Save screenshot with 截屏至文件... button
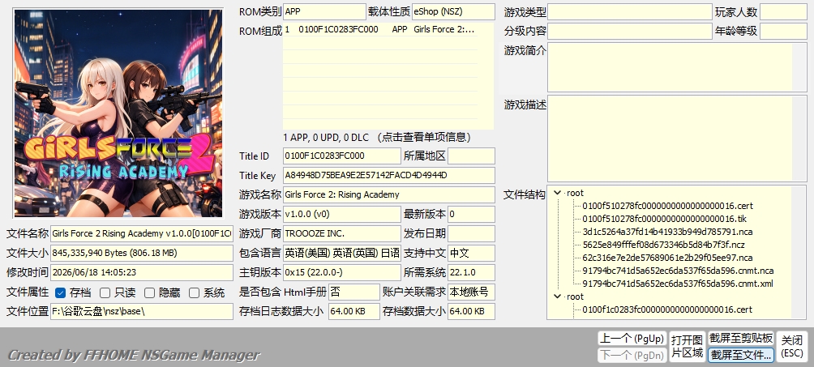This screenshot has height=367, width=814. [741, 355]
